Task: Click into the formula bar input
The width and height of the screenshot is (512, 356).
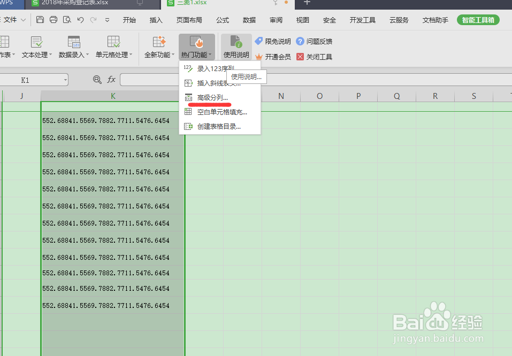Action: (x=316, y=80)
